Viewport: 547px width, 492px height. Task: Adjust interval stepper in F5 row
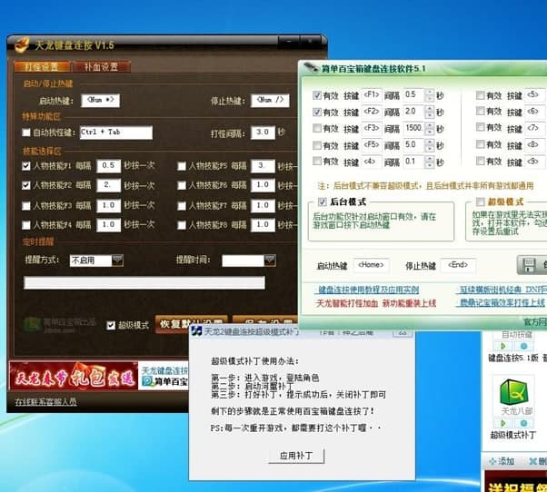[x=430, y=145]
